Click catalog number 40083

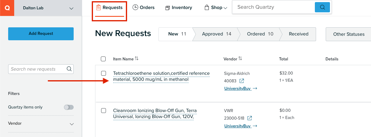230,81
